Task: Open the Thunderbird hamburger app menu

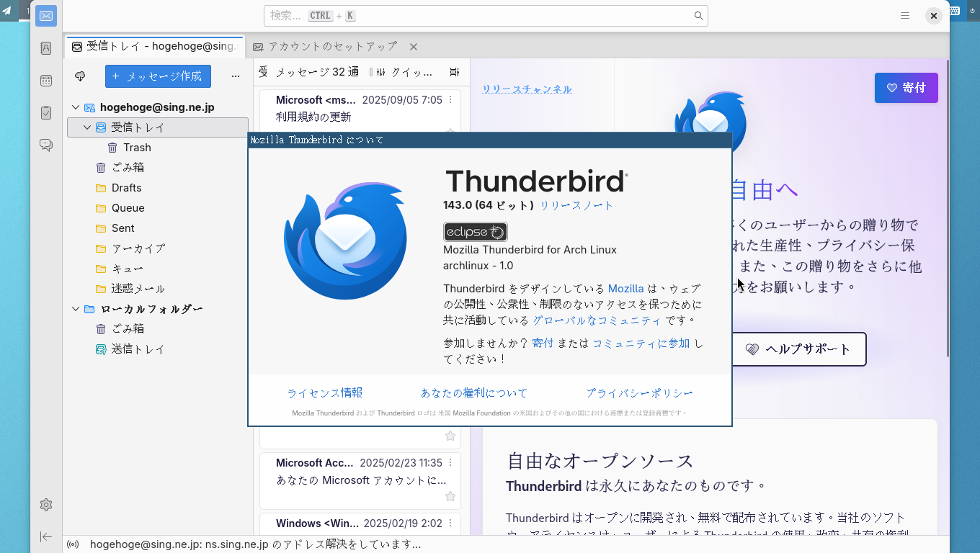Action: point(905,16)
